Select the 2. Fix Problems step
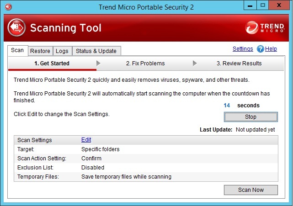 click(x=145, y=63)
